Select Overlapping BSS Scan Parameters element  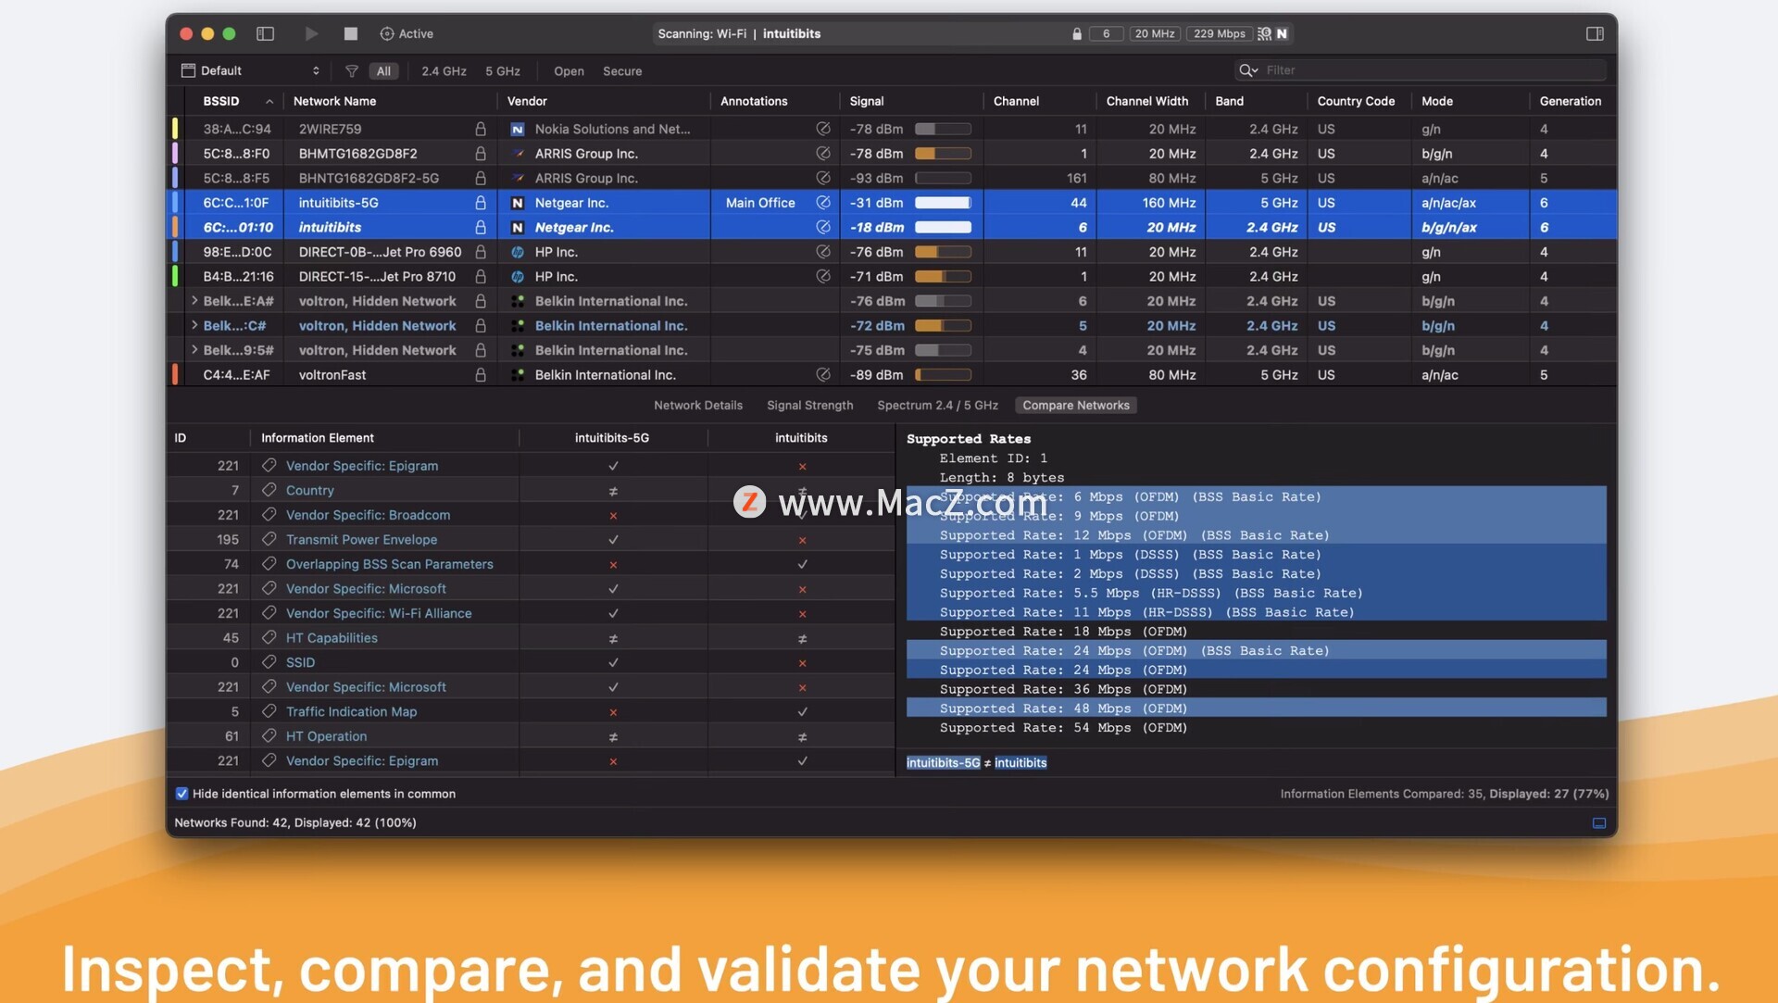coord(389,564)
